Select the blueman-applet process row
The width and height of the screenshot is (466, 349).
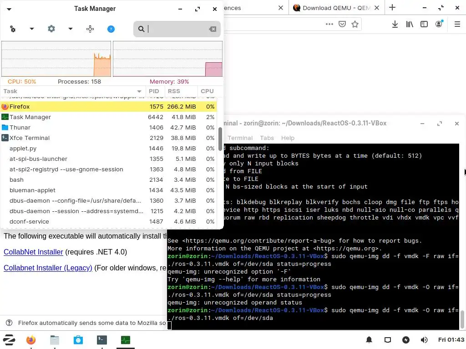108,190
